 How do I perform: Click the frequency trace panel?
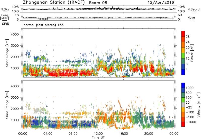98,17
